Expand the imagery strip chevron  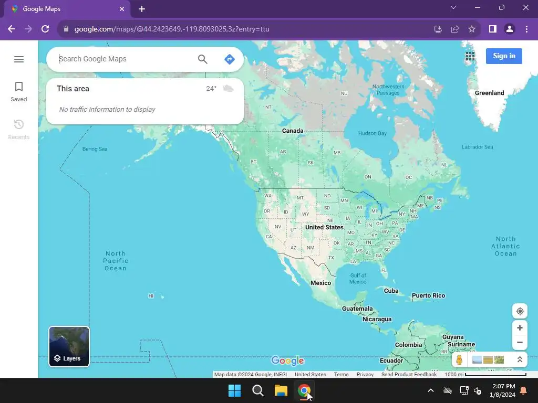[520, 359]
